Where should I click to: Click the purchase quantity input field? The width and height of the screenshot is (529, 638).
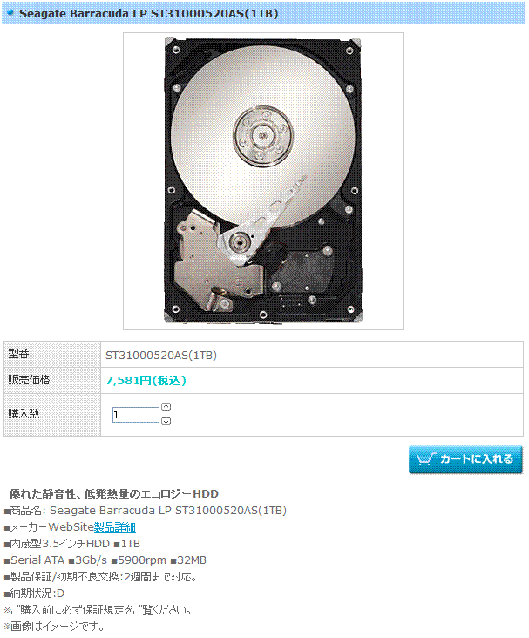tap(135, 415)
